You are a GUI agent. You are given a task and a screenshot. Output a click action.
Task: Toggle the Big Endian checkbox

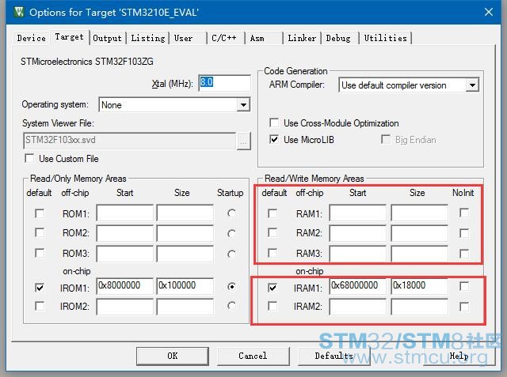pos(386,139)
